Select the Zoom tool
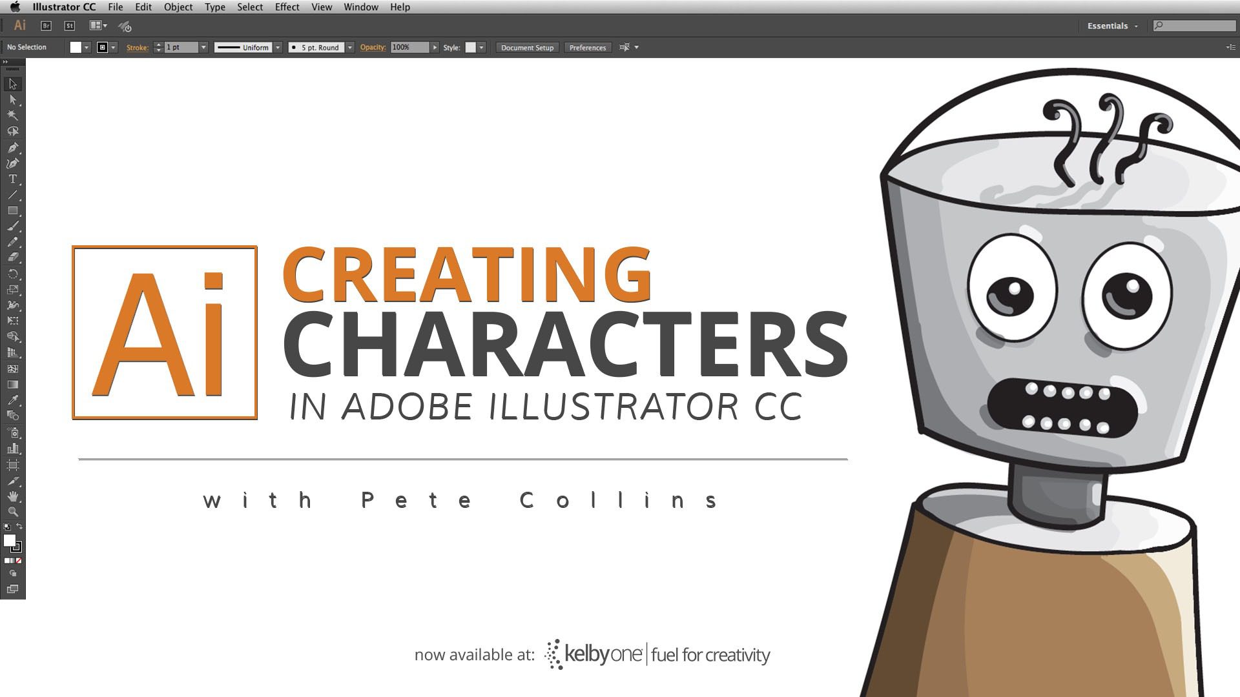 (12, 512)
